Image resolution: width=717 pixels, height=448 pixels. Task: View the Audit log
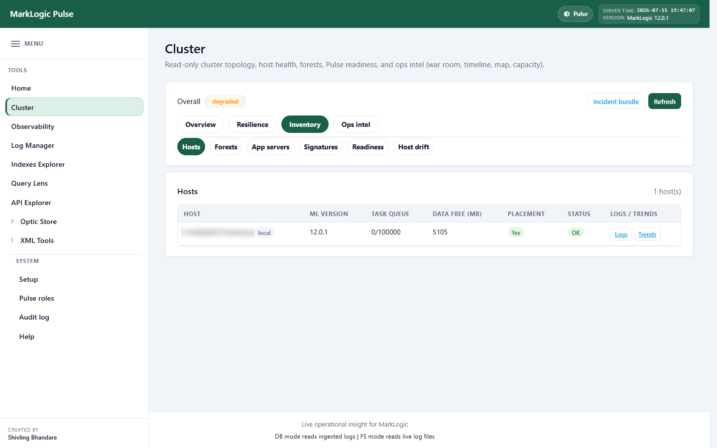[x=34, y=317]
